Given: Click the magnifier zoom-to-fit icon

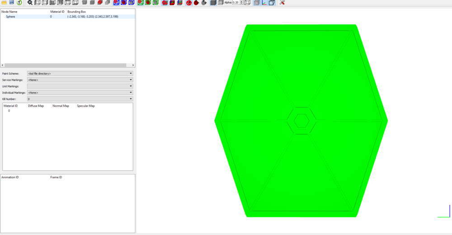Looking at the screenshot, I should coord(30,3).
